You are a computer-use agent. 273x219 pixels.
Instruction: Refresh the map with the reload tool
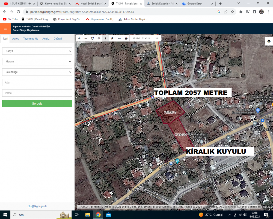pos(92,38)
